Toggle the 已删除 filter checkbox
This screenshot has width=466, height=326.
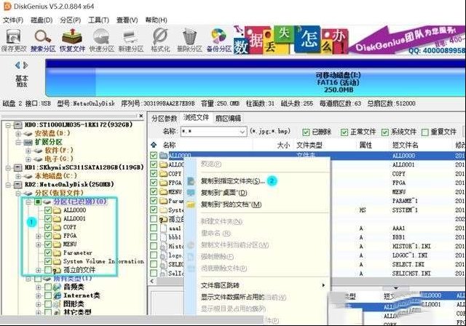click(x=306, y=132)
